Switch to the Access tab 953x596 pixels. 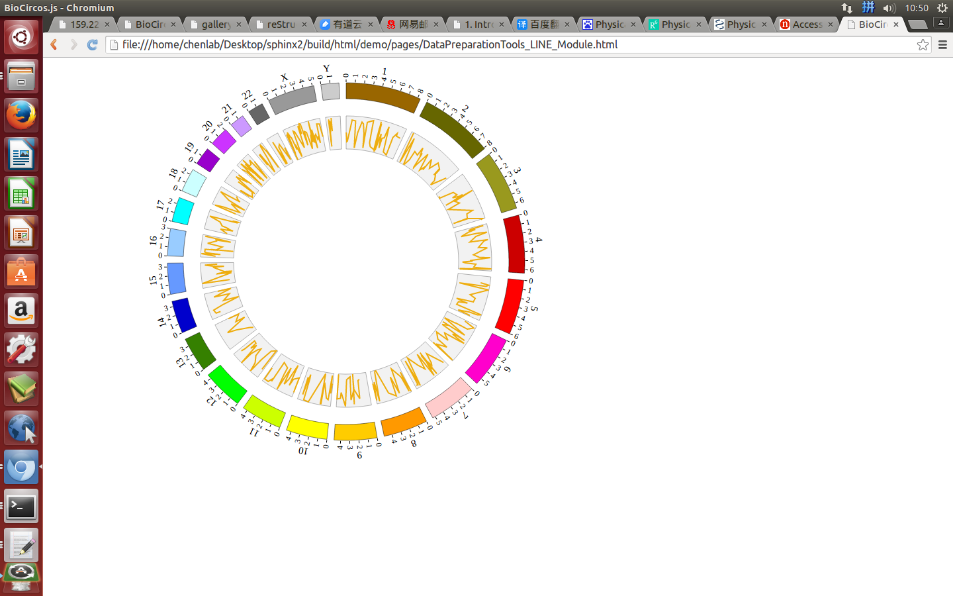click(807, 25)
